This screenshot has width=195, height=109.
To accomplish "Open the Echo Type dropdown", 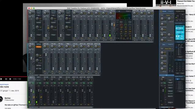I will 169,48.
